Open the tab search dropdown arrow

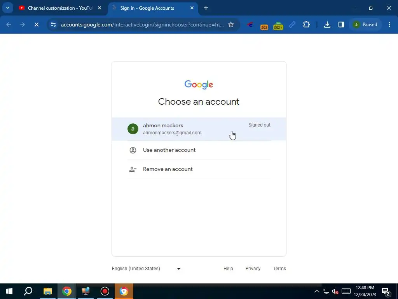coord(8,8)
